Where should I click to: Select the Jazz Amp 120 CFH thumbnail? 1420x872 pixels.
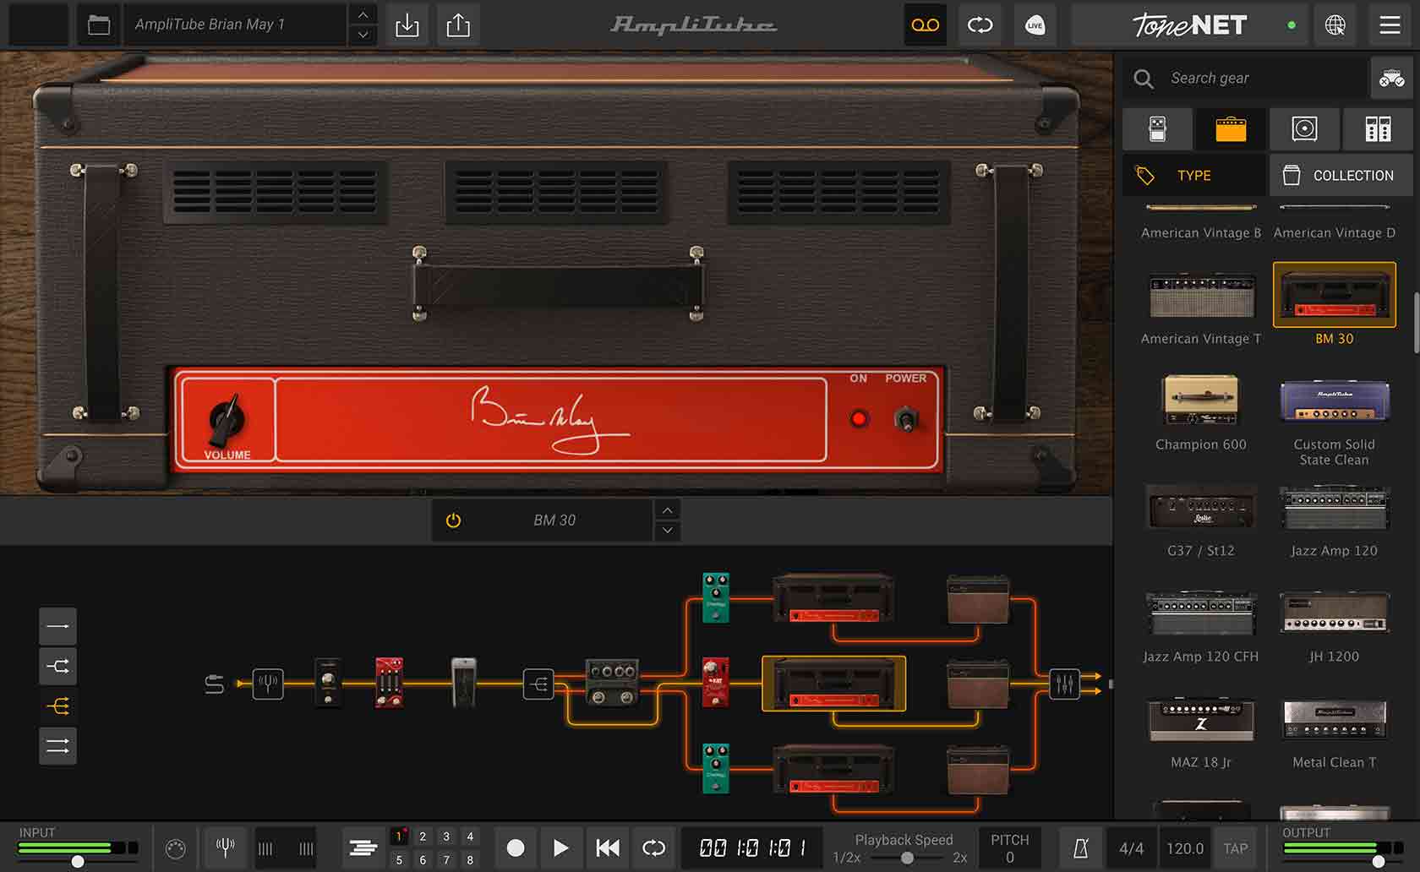(x=1200, y=613)
